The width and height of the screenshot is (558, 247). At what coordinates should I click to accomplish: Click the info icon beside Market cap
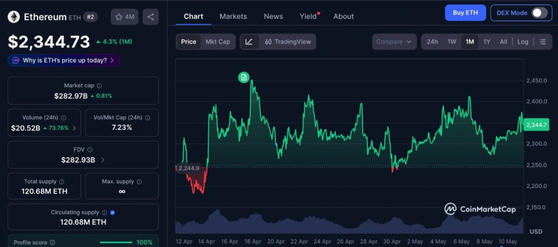[99, 86]
